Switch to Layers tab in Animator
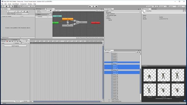The height and width of the screenshot is (105, 187). (x=38, y=10)
